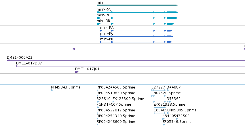Select EST RH45843.5prime
This screenshot has width=245, height=126.
tap(66, 87)
